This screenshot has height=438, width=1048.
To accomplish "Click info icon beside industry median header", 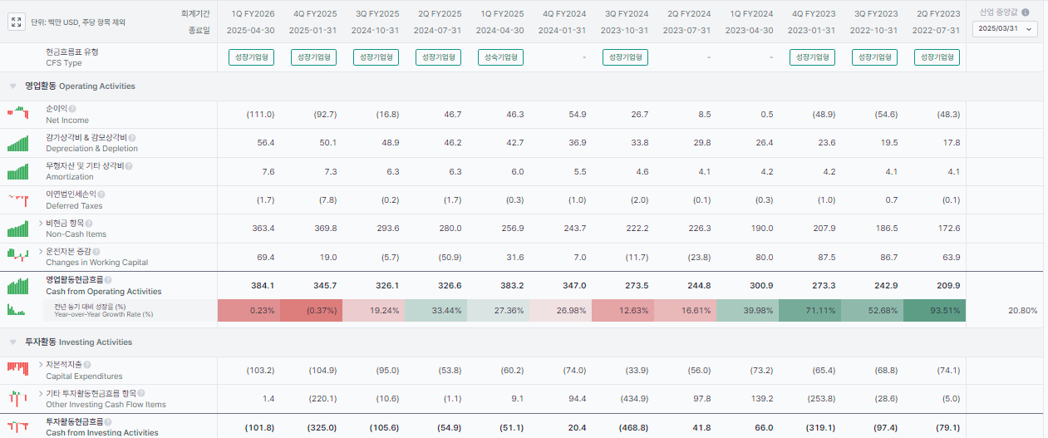I will pyautogui.click(x=1025, y=13).
